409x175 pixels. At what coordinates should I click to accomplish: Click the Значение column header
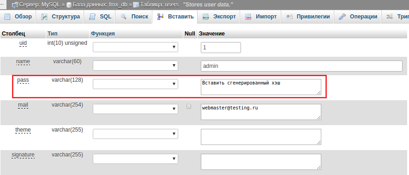(212, 34)
